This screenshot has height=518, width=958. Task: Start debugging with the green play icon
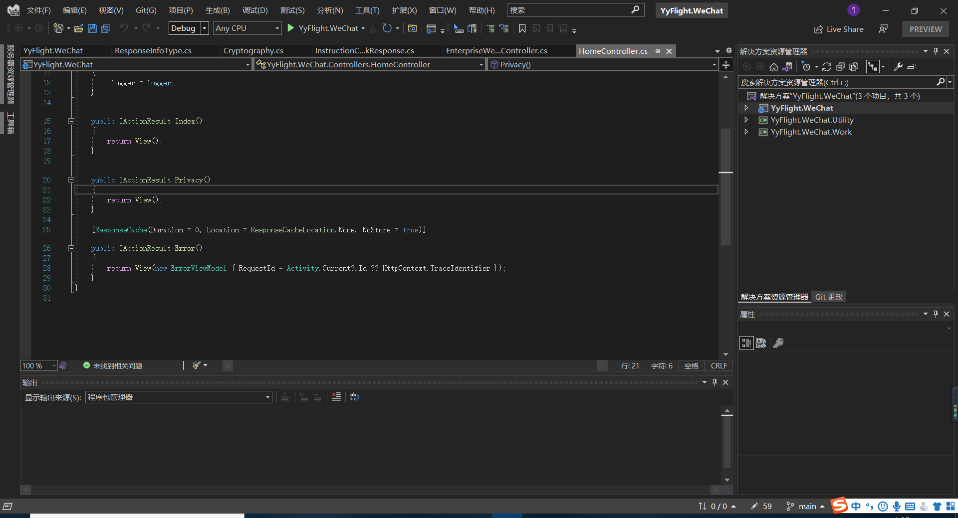click(291, 28)
